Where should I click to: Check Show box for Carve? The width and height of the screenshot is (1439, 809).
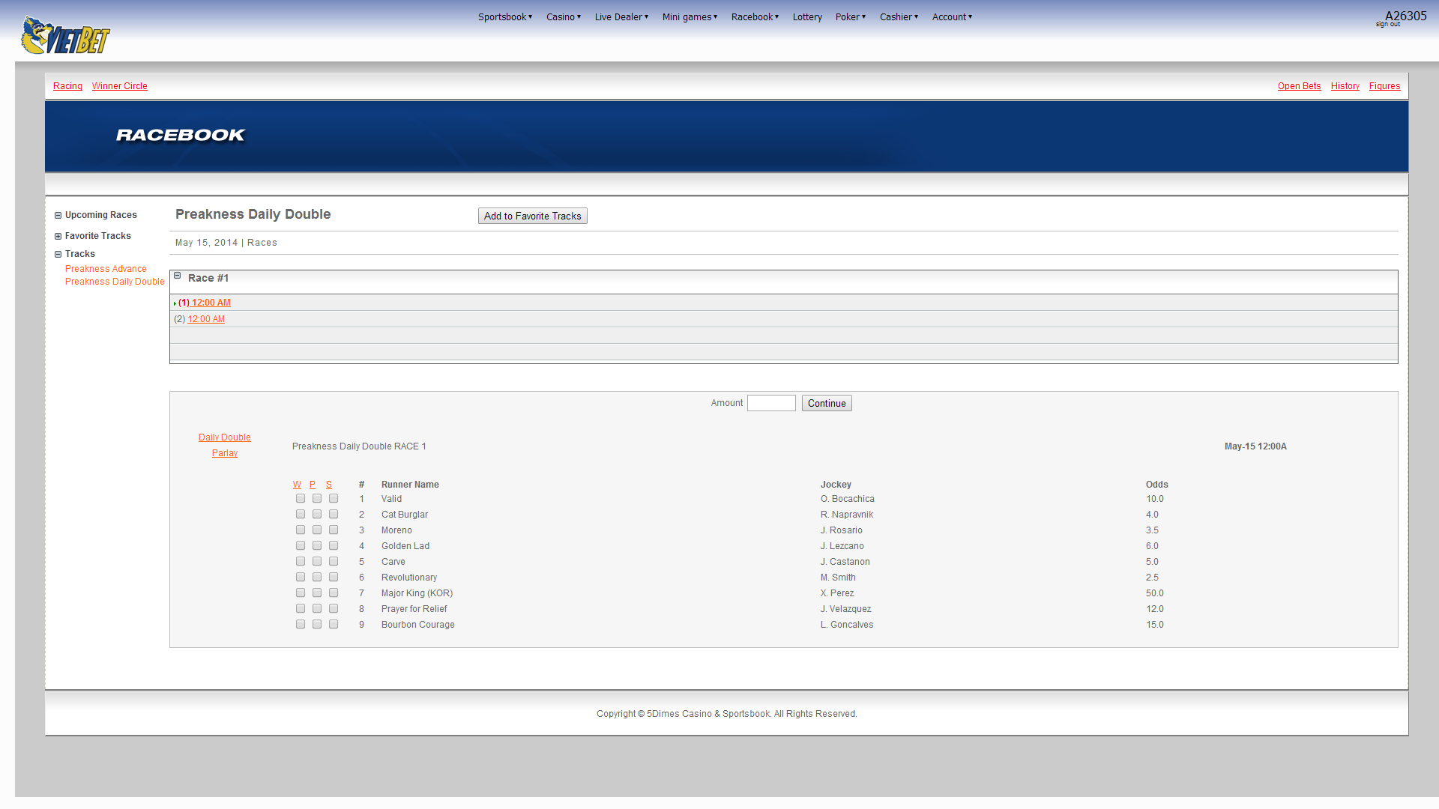[334, 561]
